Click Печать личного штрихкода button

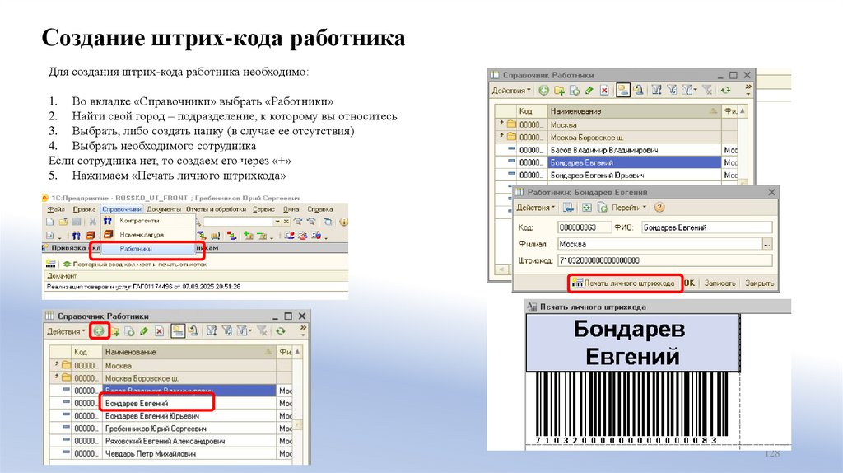tap(626, 283)
